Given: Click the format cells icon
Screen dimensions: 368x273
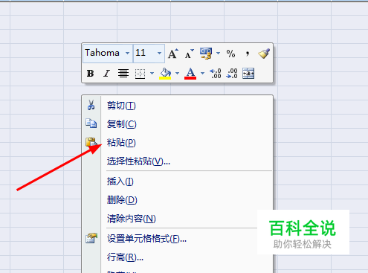Looking at the screenshot, I should [x=91, y=238].
